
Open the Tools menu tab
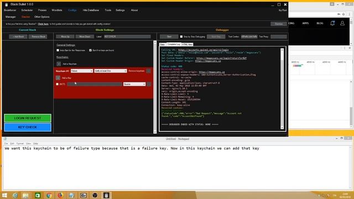coord(108,10)
